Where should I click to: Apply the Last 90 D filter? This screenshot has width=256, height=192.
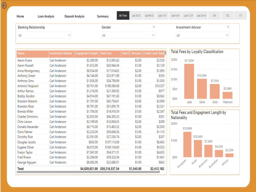149,15
